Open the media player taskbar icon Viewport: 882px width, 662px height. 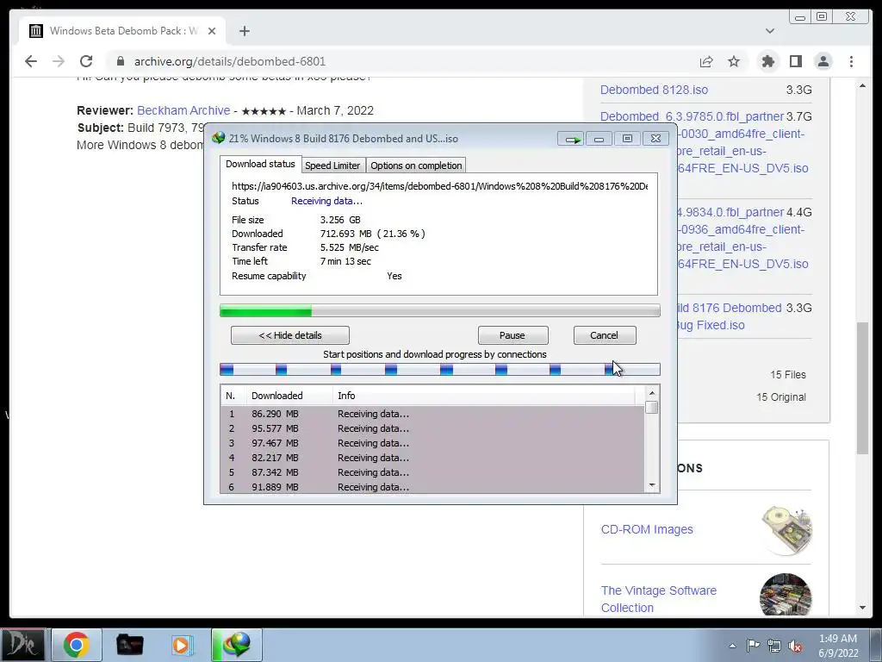(x=183, y=645)
